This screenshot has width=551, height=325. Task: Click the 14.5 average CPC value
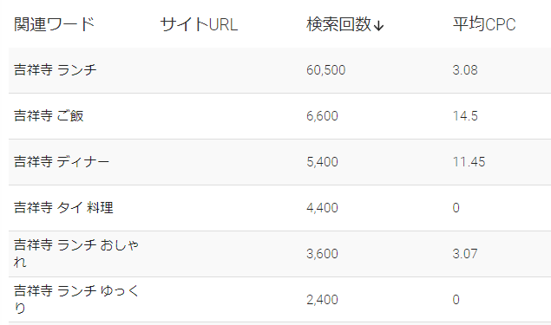pos(465,116)
